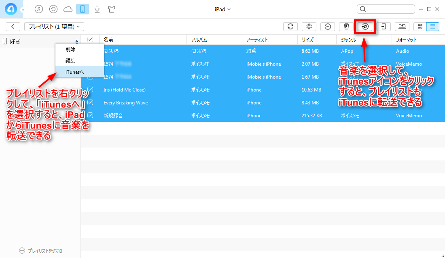Click the refresh toolbar button
The width and height of the screenshot is (445, 258).
coord(290,27)
